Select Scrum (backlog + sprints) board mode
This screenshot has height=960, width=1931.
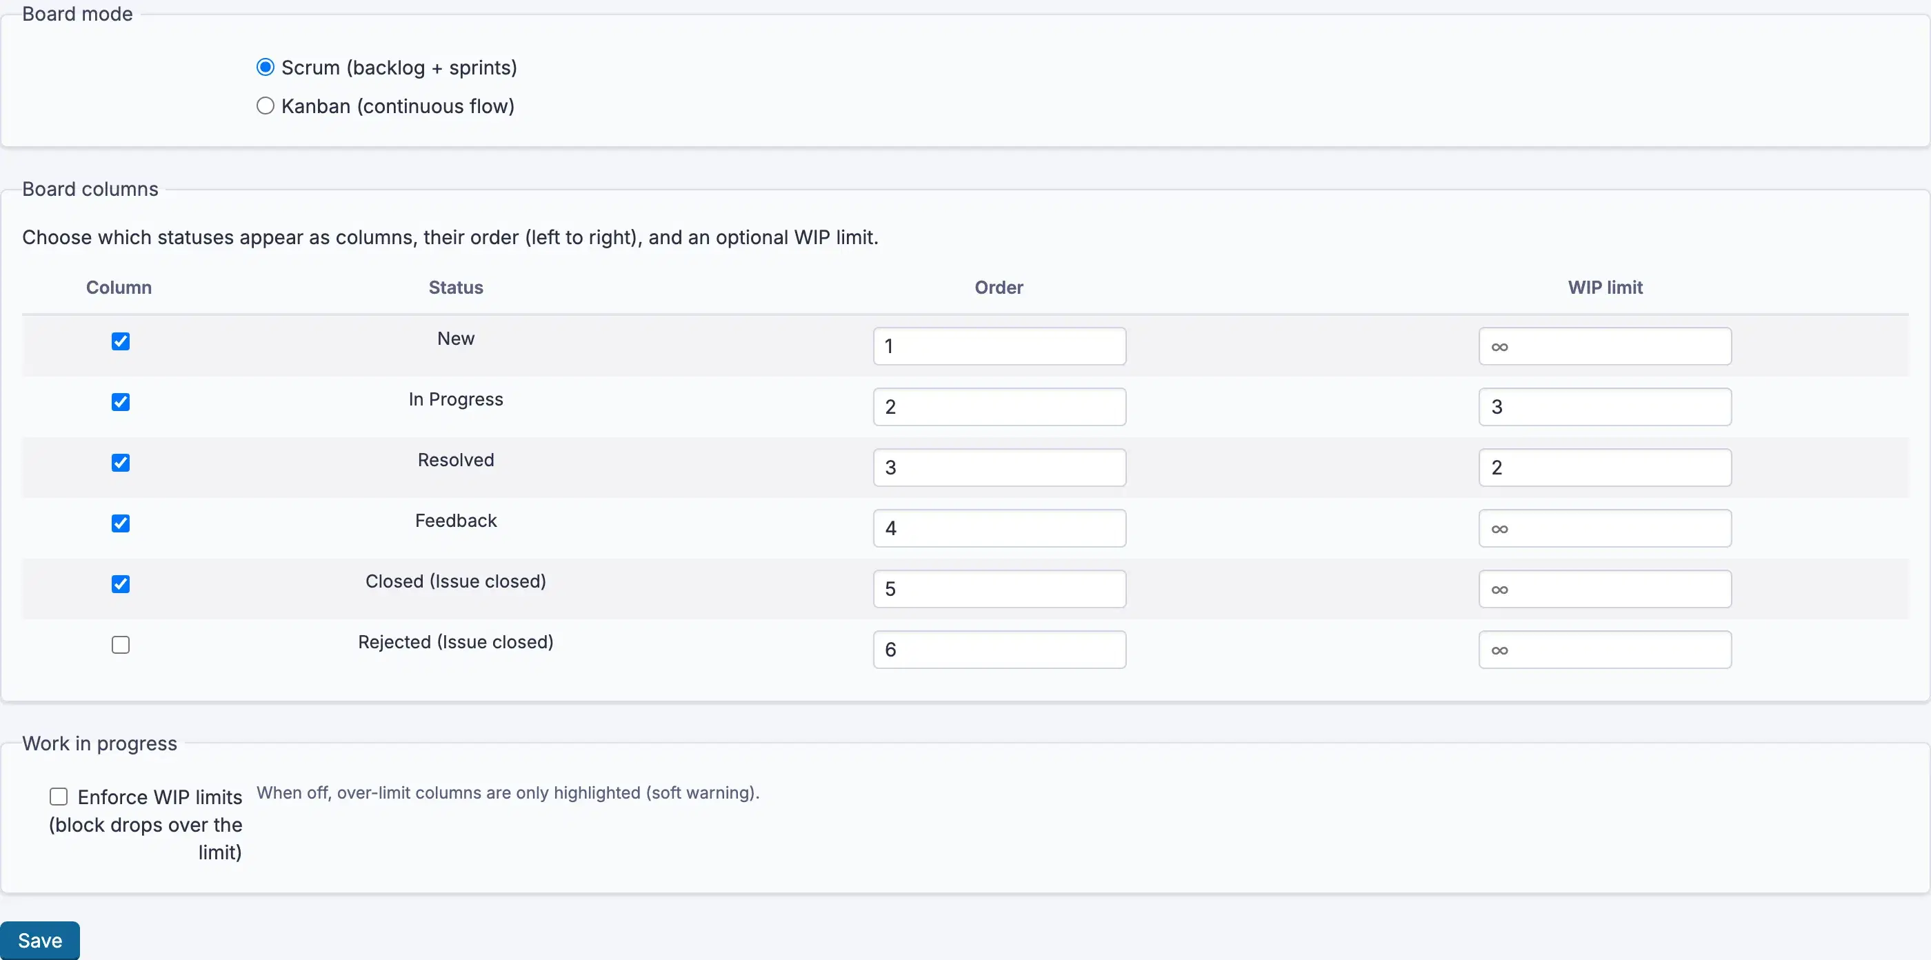[x=266, y=68]
